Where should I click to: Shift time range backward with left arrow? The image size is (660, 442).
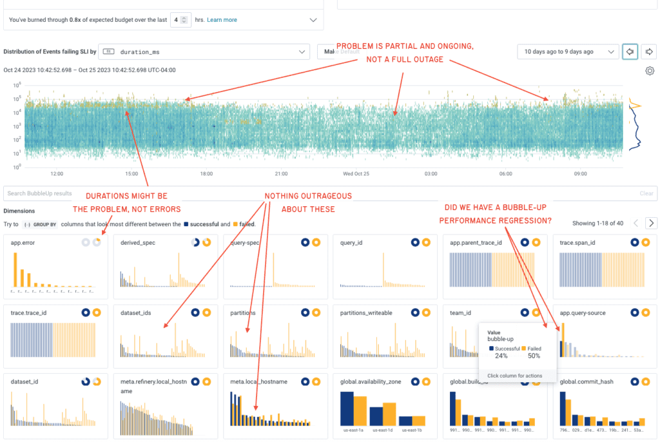[630, 52]
